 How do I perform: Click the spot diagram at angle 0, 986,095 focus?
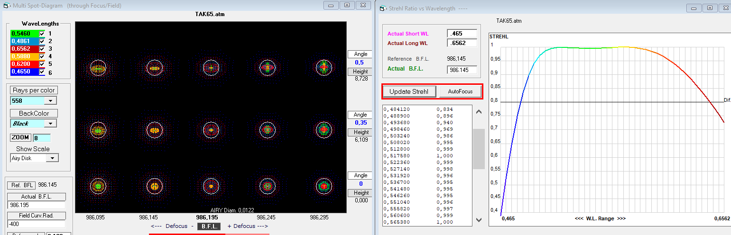(x=98, y=186)
